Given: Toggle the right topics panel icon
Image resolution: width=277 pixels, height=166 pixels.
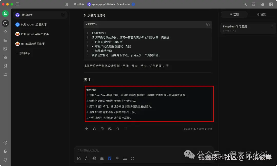Looking at the screenshot, I should [271, 4].
